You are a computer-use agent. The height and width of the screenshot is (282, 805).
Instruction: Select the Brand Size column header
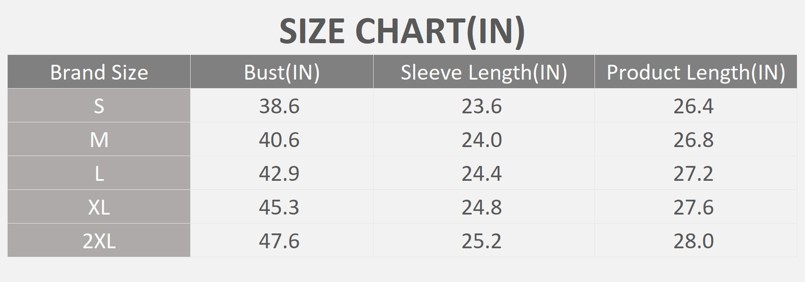(x=99, y=72)
